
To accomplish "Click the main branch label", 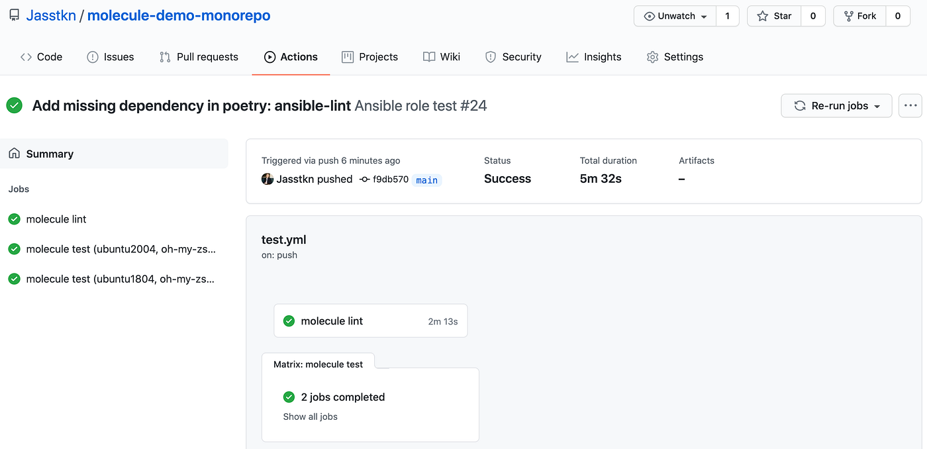I will [426, 179].
